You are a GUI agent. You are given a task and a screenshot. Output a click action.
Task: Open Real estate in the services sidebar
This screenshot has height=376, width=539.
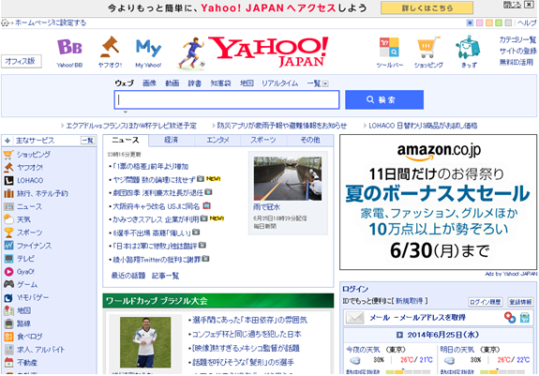[x=27, y=363]
